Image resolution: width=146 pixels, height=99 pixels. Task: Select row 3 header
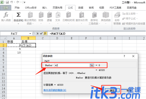click(x=3, y=49)
